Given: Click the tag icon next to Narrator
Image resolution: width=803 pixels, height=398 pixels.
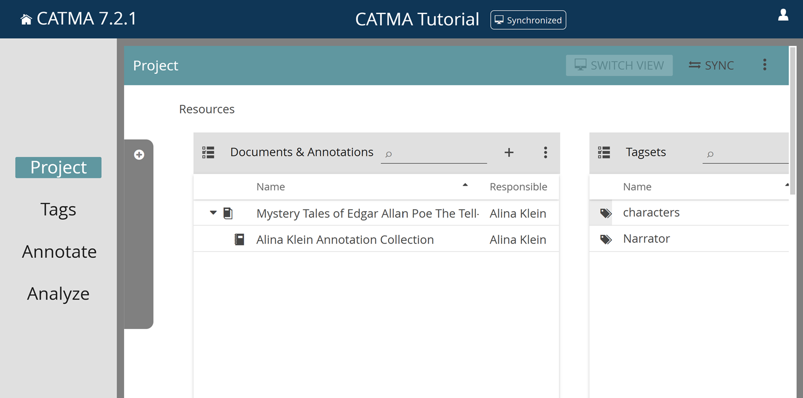Looking at the screenshot, I should tap(605, 239).
